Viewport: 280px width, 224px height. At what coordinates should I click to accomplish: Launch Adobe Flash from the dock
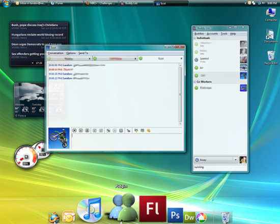[x=153, y=209]
